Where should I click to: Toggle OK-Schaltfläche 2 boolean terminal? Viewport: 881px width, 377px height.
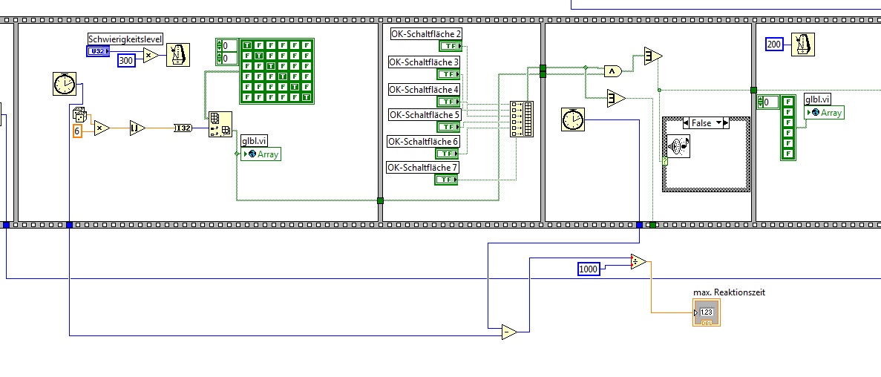click(450, 46)
